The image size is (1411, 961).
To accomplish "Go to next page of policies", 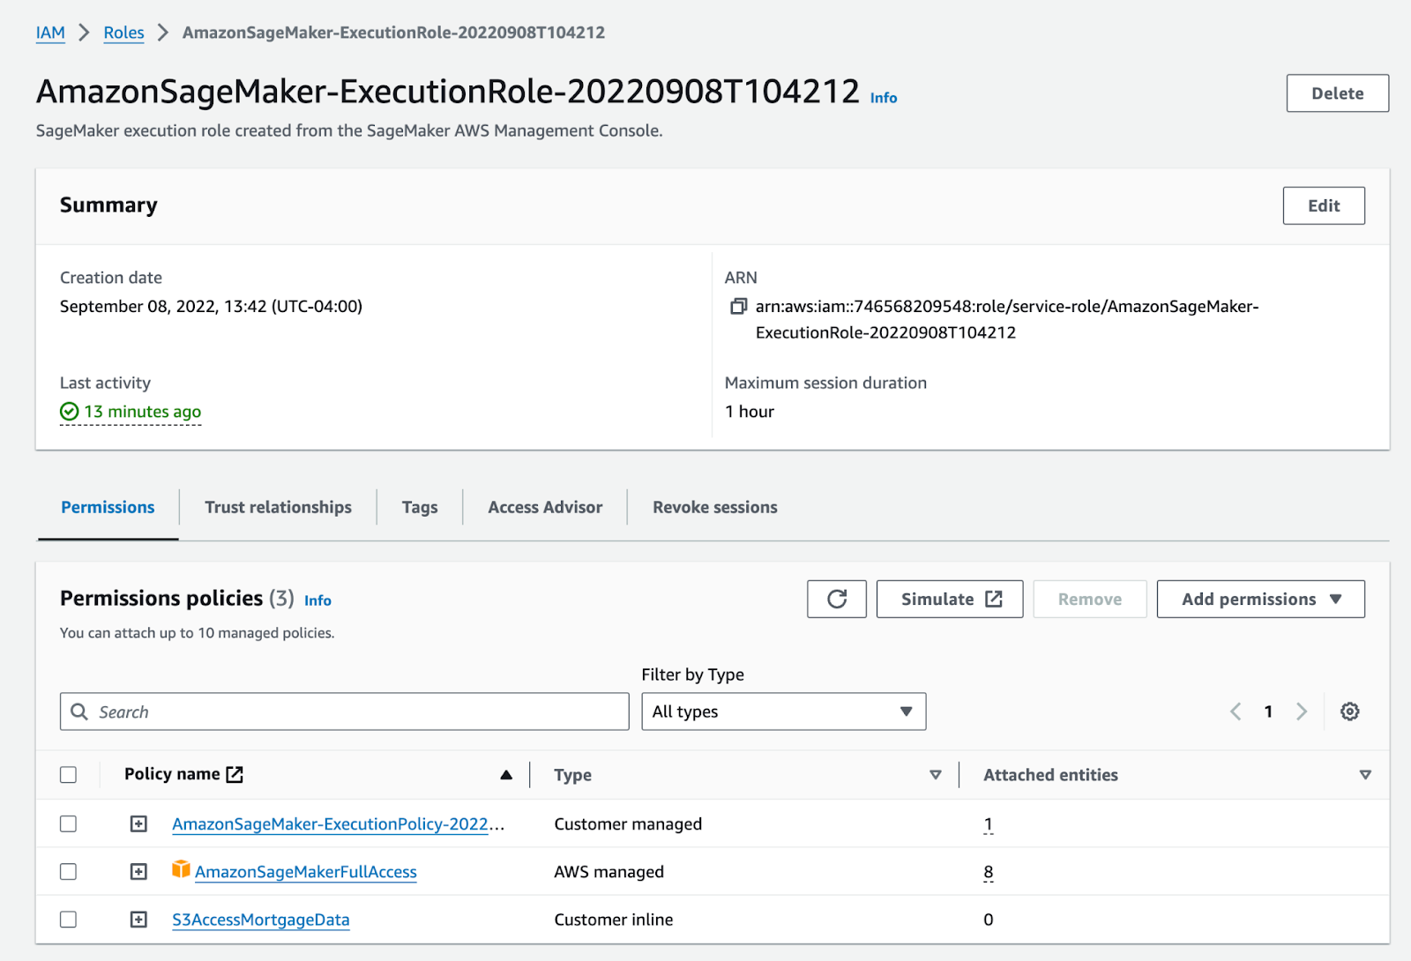I will (1302, 711).
